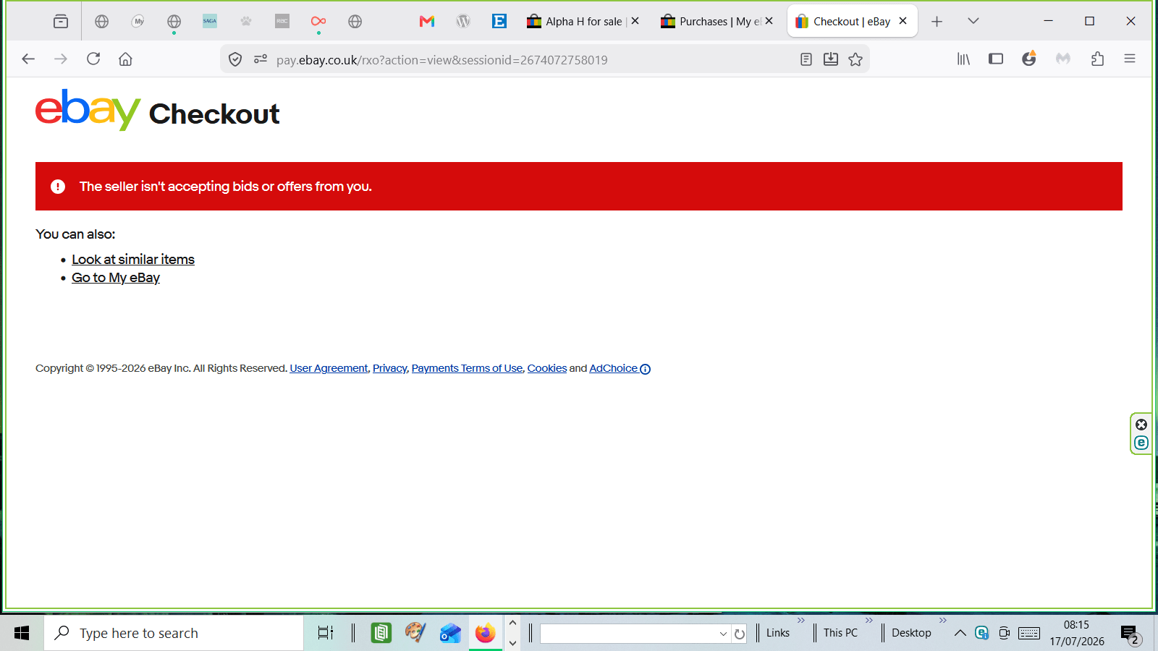Go to the browser home page
Screen dimensions: 1158x651
click(125, 59)
